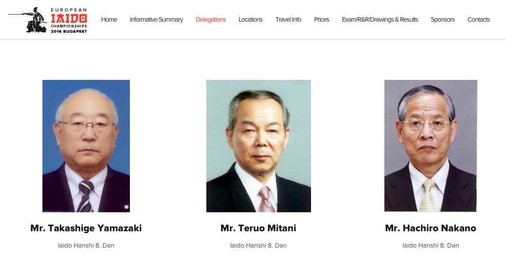Image resolution: width=505 pixels, height=267 pixels.
Task: Click the name Mr. Takashige Yamazaki
Action: [86, 228]
